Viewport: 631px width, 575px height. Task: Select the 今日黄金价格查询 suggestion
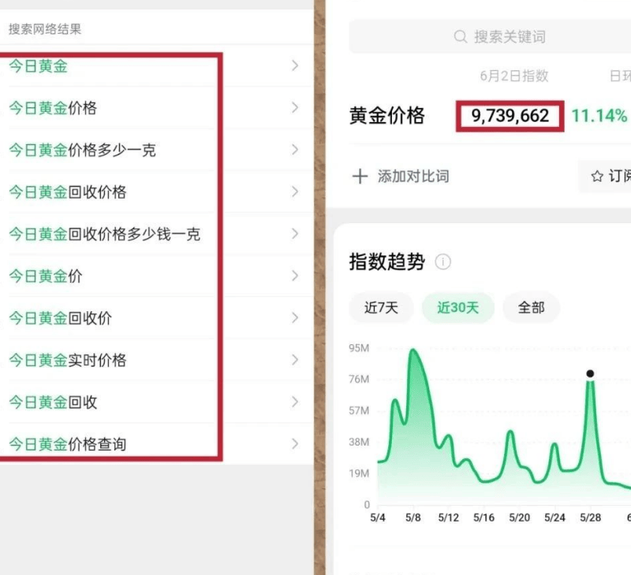coord(67,444)
